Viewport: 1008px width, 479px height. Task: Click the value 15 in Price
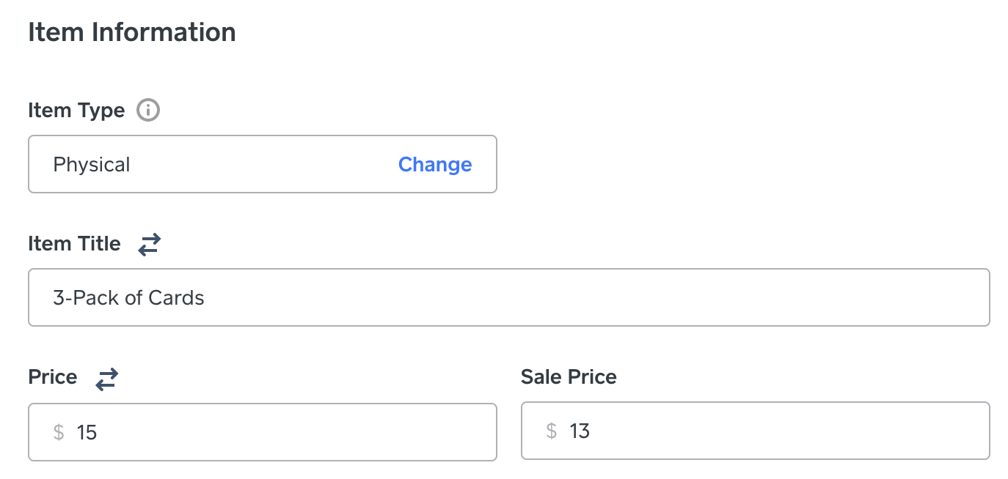coord(87,432)
